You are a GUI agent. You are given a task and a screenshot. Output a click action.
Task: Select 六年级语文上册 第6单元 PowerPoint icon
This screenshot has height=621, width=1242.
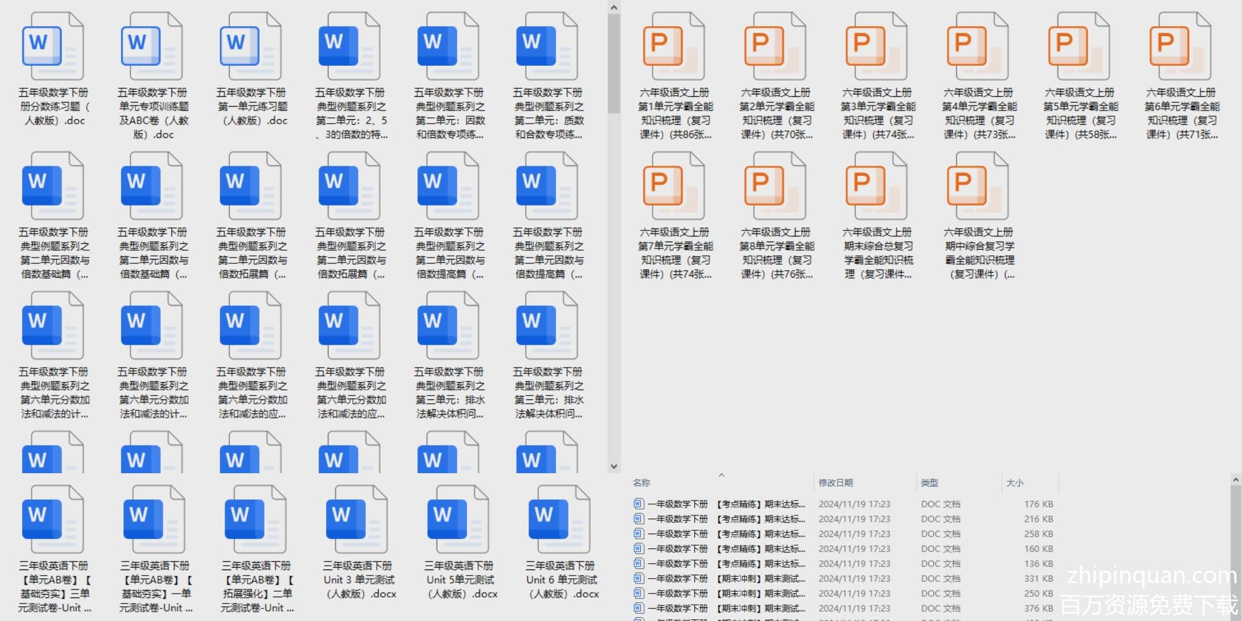coord(1181,47)
